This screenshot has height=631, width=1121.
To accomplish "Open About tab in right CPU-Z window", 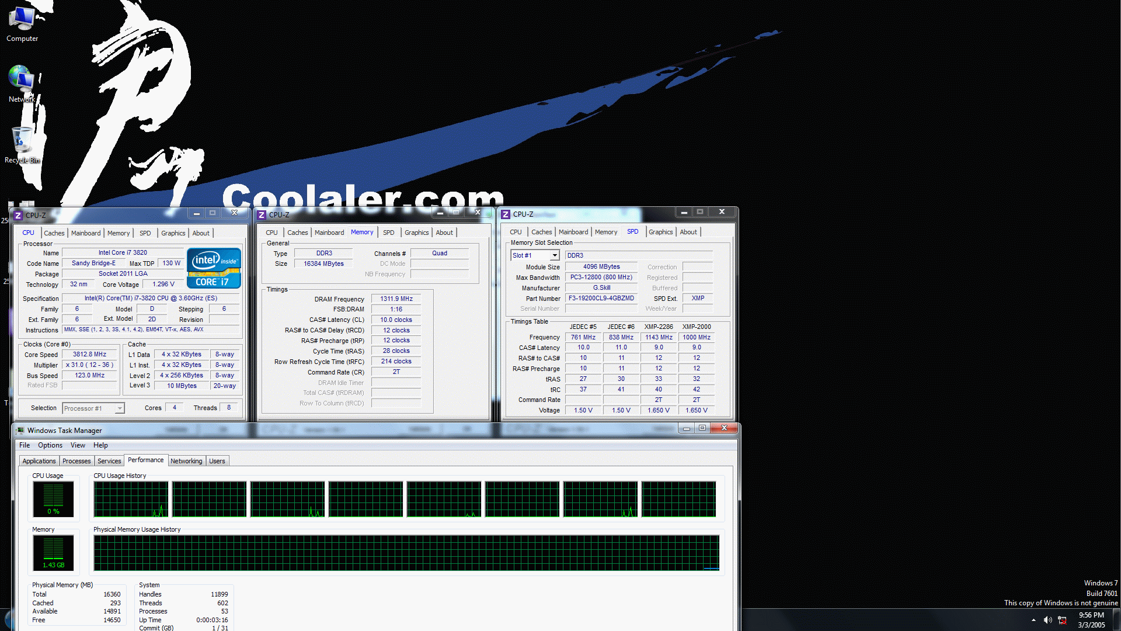I will point(688,232).
